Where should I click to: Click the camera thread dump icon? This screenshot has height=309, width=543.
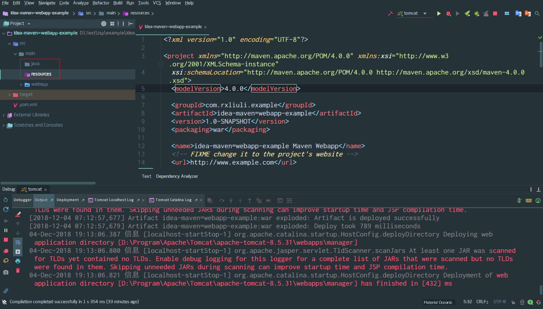6,272
